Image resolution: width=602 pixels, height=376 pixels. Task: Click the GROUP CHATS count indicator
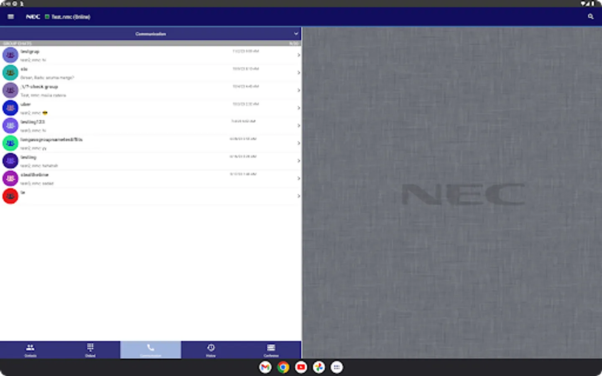coord(295,43)
